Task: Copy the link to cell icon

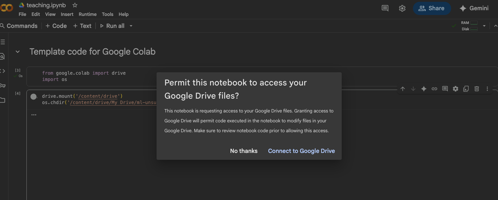Action: (434, 89)
